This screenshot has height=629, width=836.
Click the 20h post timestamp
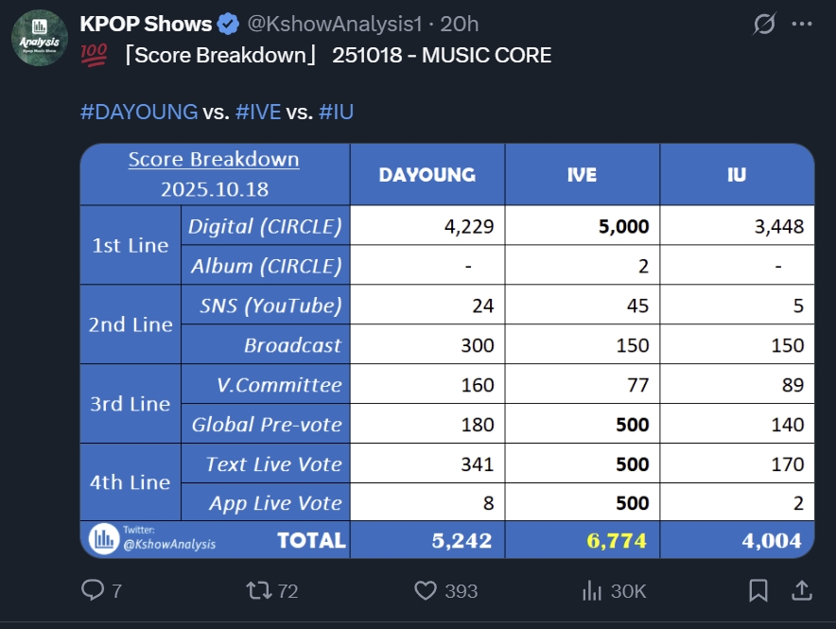(x=461, y=24)
